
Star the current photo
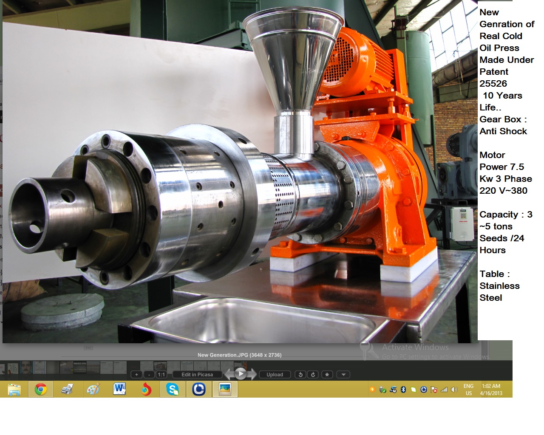[327, 374]
